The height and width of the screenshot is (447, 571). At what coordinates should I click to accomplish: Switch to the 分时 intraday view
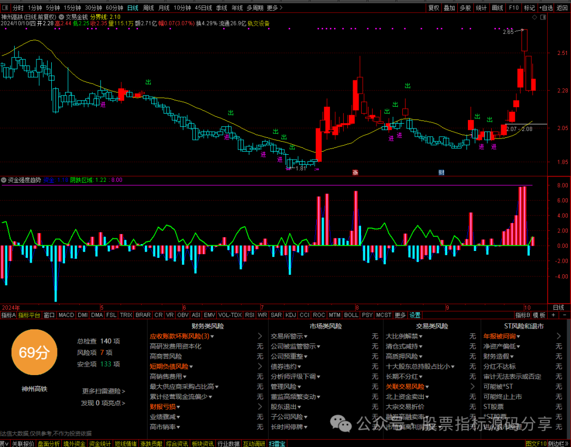(18, 7)
